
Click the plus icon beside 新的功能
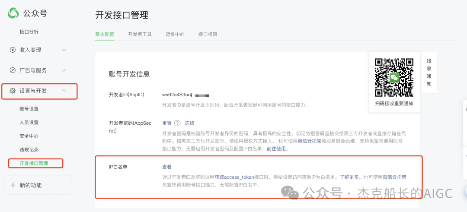pos(13,185)
